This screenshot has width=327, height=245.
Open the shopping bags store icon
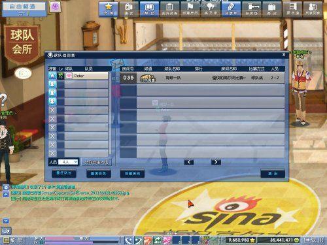tap(272, 9)
